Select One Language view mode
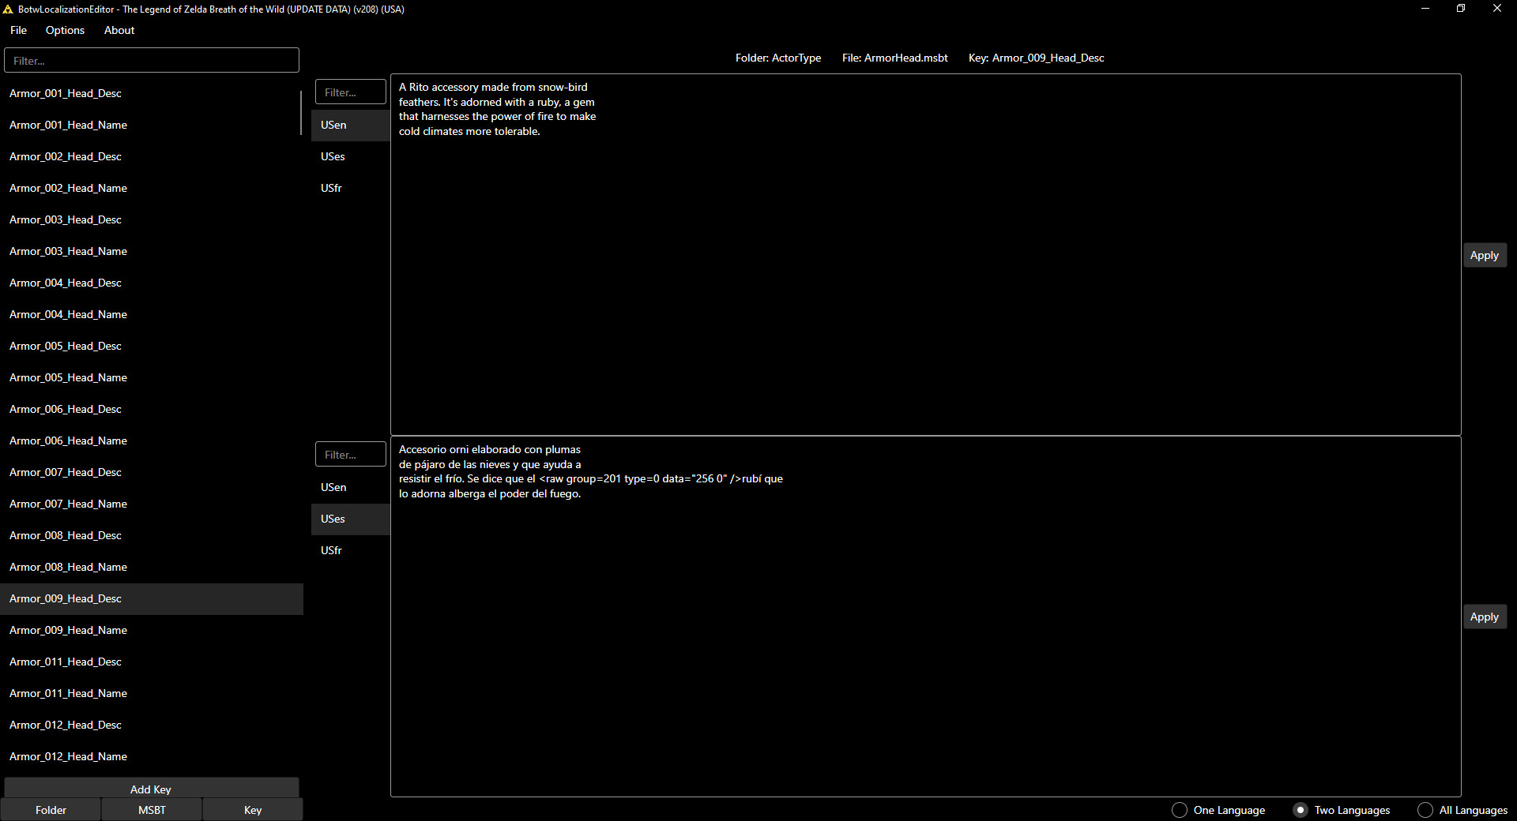The width and height of the screenshot is (1517, 821). [1218, 810]
